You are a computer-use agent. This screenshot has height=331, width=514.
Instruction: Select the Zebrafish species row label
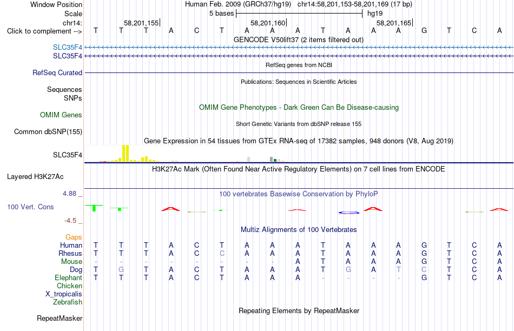[x=68, y=302]
